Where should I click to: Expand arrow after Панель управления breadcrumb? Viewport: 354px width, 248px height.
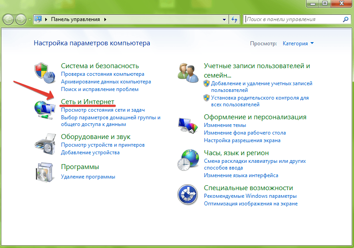point(105,19)
